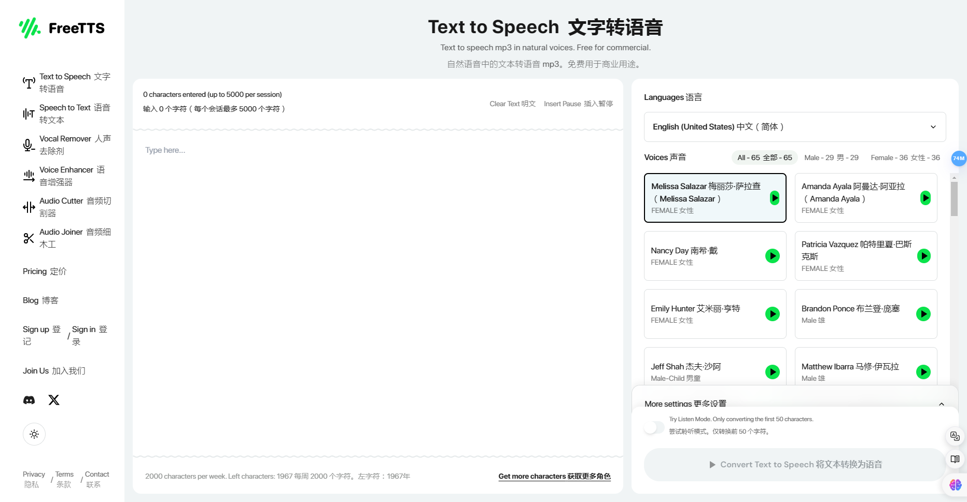Open the Terms link

(x=64, y=479)
